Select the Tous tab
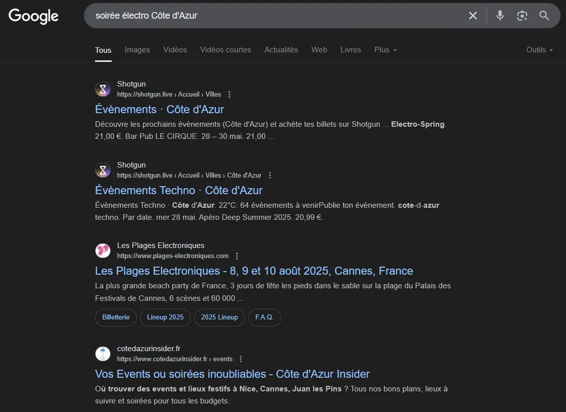 pyautogui.click(x=103, y=50)
